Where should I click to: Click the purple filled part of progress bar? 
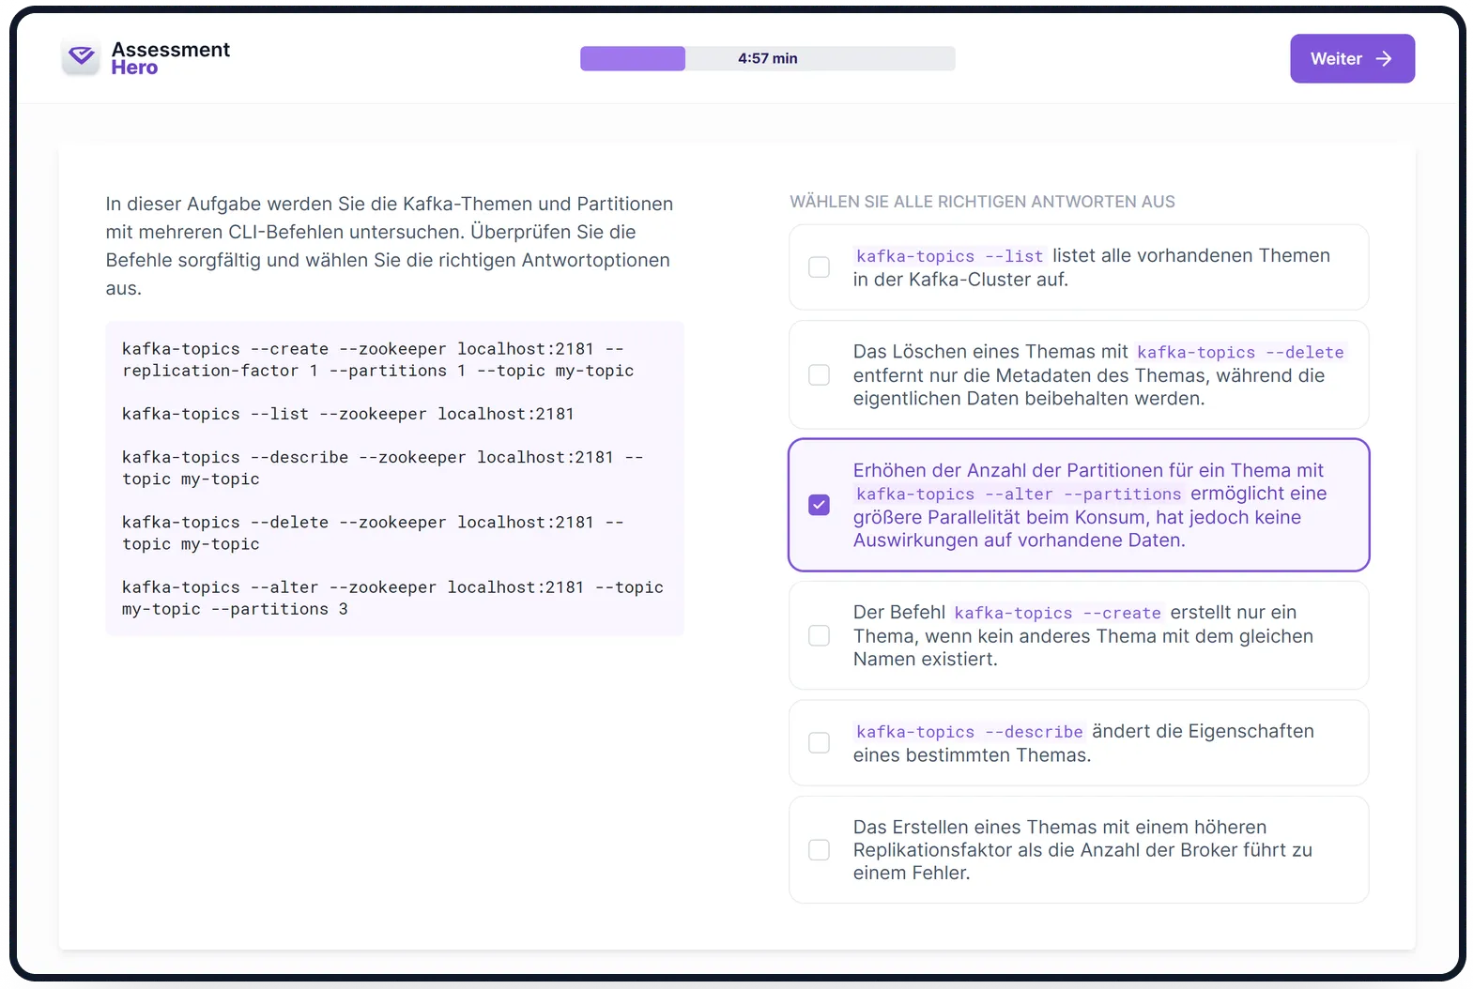(632, 58)
